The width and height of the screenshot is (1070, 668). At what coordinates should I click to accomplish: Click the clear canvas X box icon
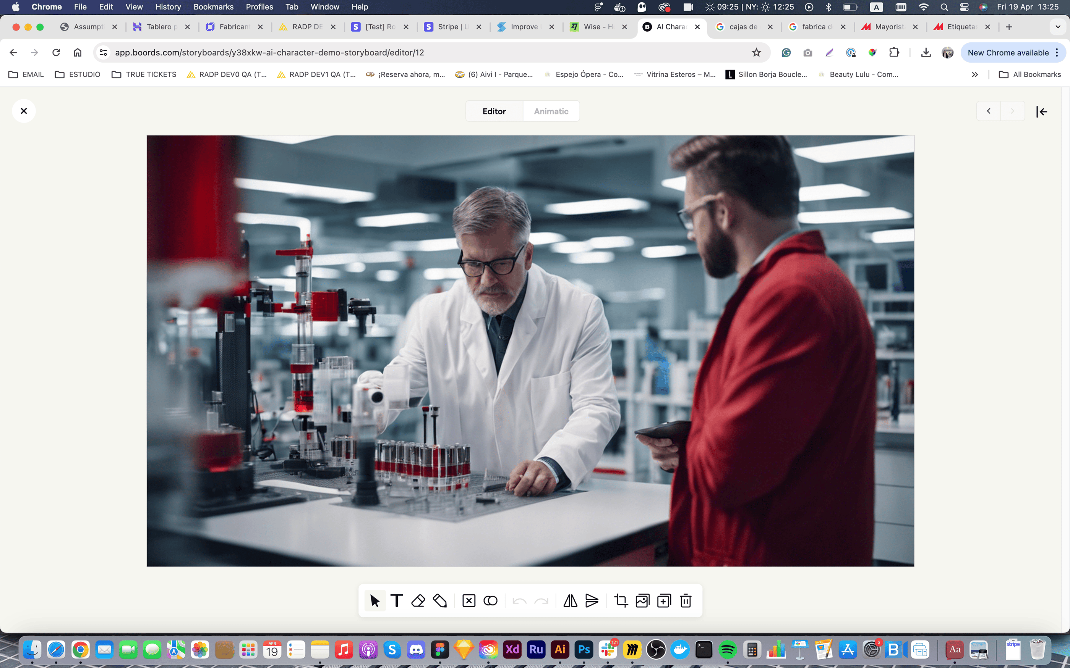(x=469, y=601)
